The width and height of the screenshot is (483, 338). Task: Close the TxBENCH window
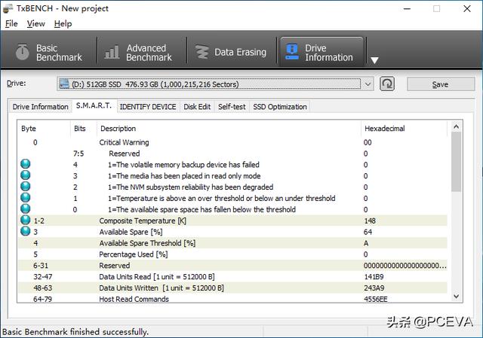point(467,8)
